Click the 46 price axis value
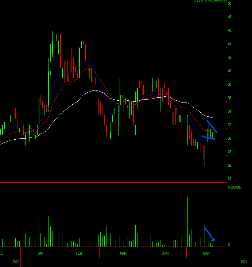 pyautogui.click(x=229, y=31)
